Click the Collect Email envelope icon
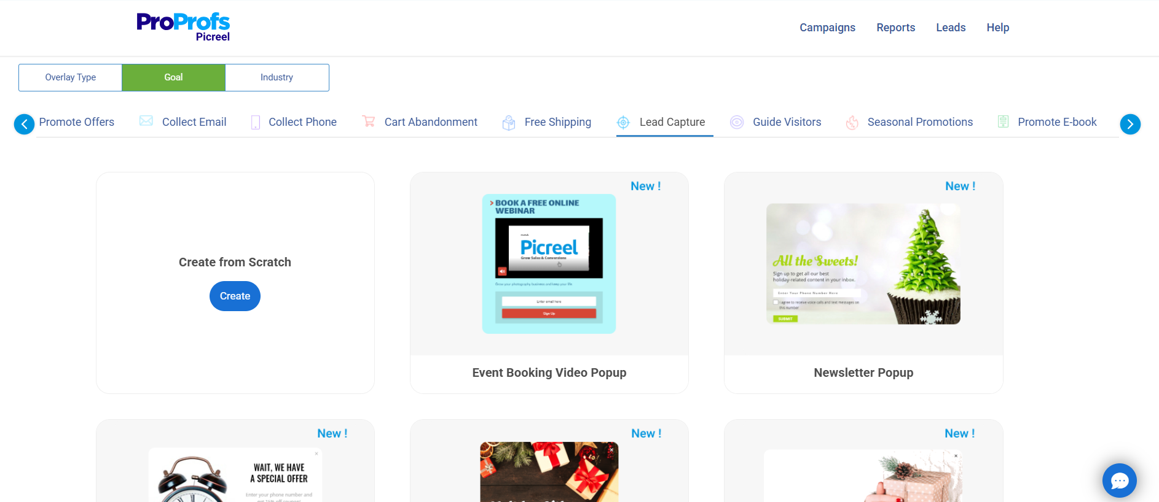Screen dimensions: 1159x502 (146, 121)
